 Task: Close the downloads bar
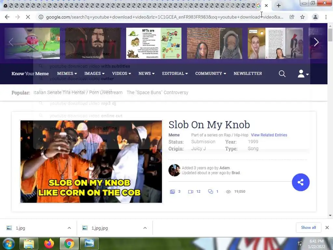pyautogui.click(x=327, y=228)
